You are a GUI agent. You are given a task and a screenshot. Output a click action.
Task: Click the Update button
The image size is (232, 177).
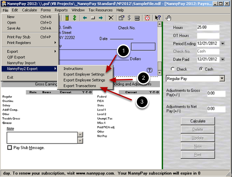coord(198,138)
